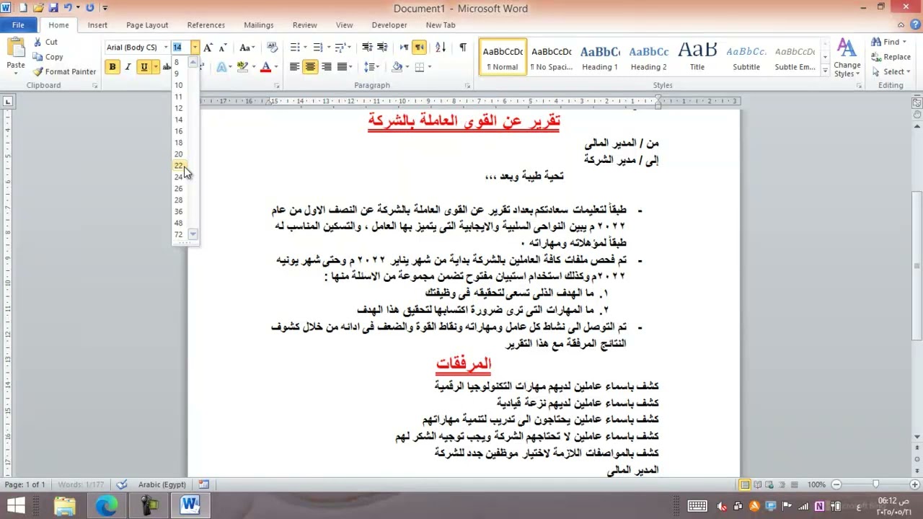Click the Redo icon in title bar

tap(90, 8)
